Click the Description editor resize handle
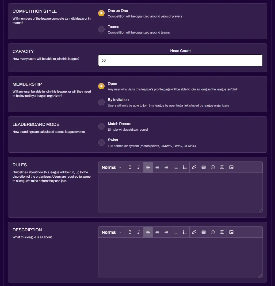This screenshot has height=286, width=275. click(261, 276)
